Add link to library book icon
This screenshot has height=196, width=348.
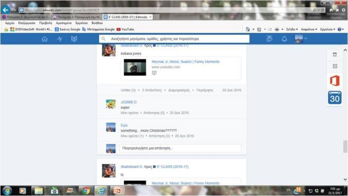point(154,72)
